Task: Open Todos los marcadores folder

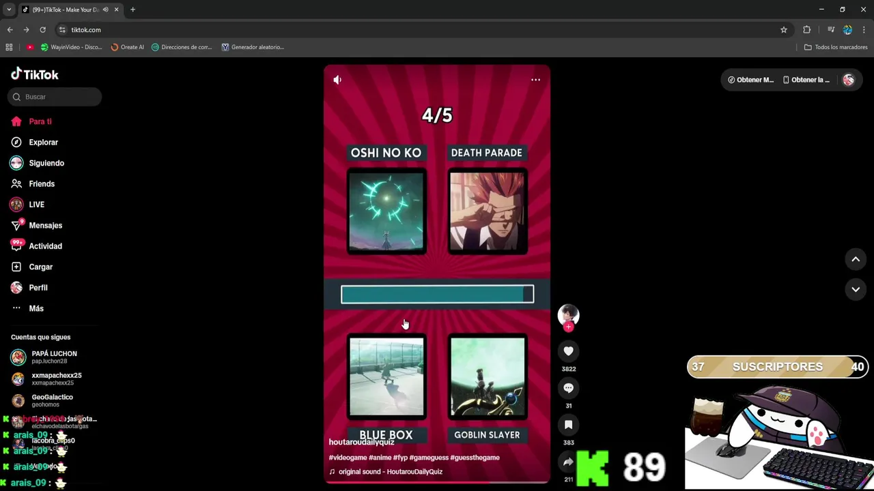Action: 836,47
